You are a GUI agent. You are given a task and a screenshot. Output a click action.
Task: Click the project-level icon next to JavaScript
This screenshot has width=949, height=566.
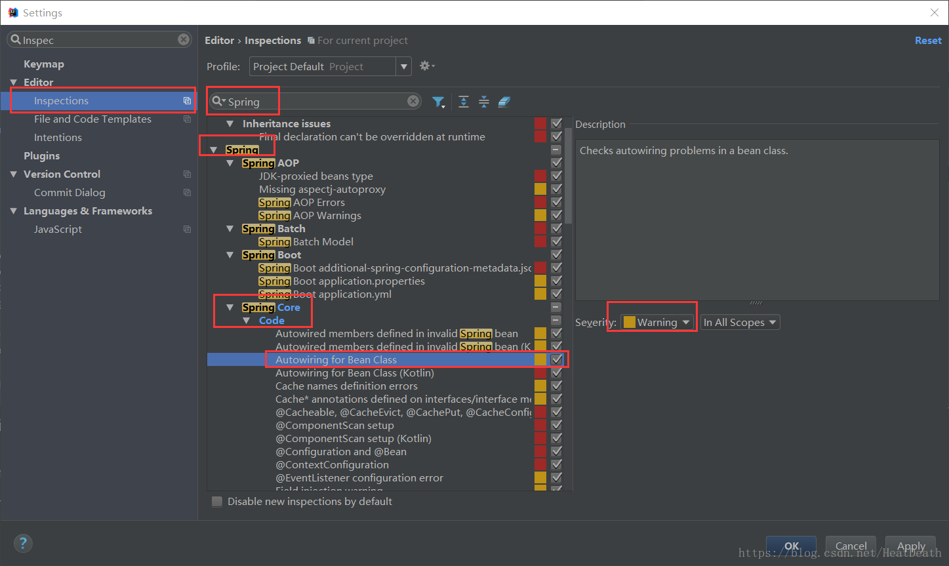(187, 230)
